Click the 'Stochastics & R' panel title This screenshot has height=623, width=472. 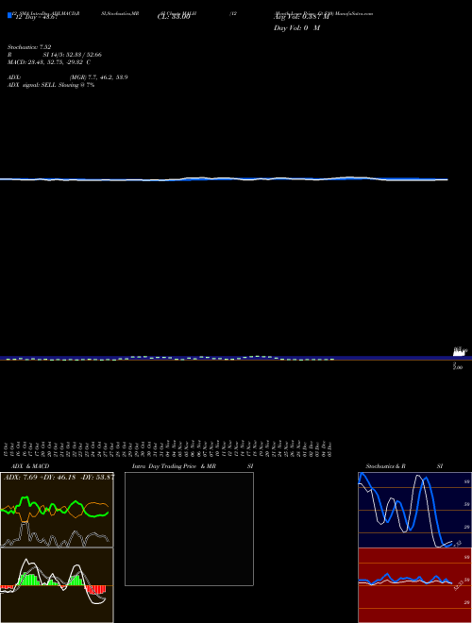pos(386,466)
